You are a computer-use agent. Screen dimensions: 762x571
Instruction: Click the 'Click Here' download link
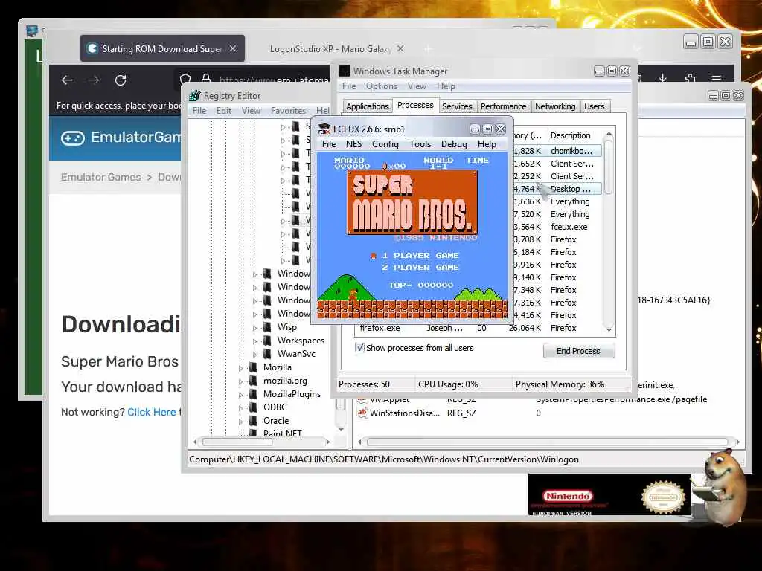tap(152, 412)
